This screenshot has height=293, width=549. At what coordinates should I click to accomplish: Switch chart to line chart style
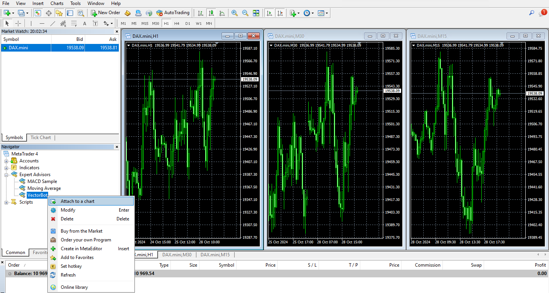point(222,13)
